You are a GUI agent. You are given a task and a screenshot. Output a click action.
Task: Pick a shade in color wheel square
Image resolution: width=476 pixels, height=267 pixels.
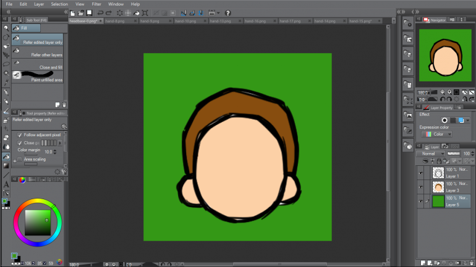pyautogui.click(x=38, y=223)
